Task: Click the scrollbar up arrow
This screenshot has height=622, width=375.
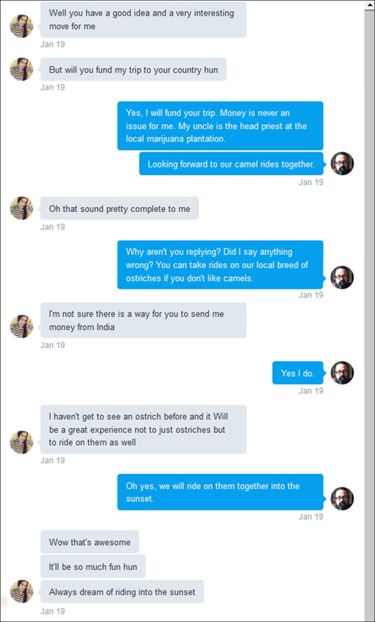Action: [x=369, y=5]
